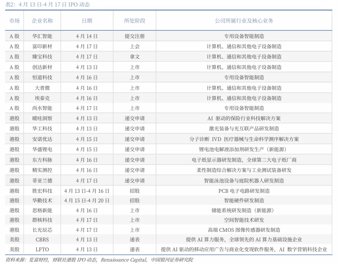Click the LFTO company cell
339x265 pixels.
[42, 249]
